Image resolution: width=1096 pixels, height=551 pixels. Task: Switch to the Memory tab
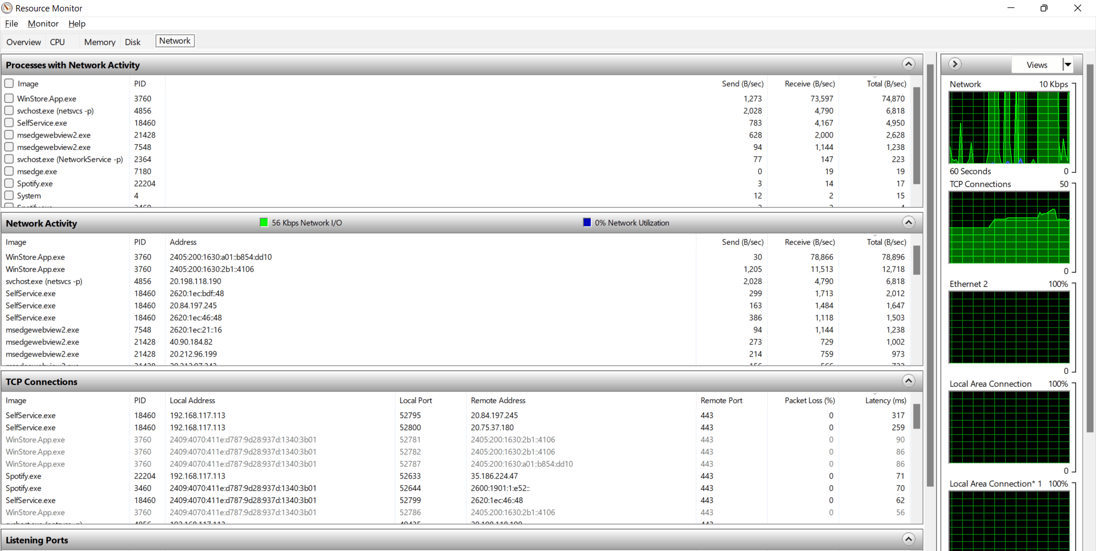point(99,42)
